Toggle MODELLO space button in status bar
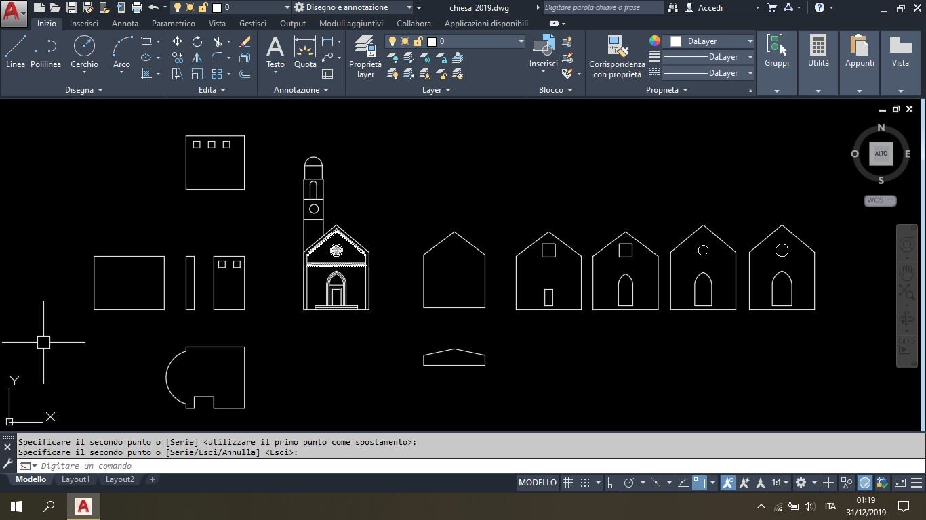Viewport: 926px width, 520px height. click(x=537, y=483)
